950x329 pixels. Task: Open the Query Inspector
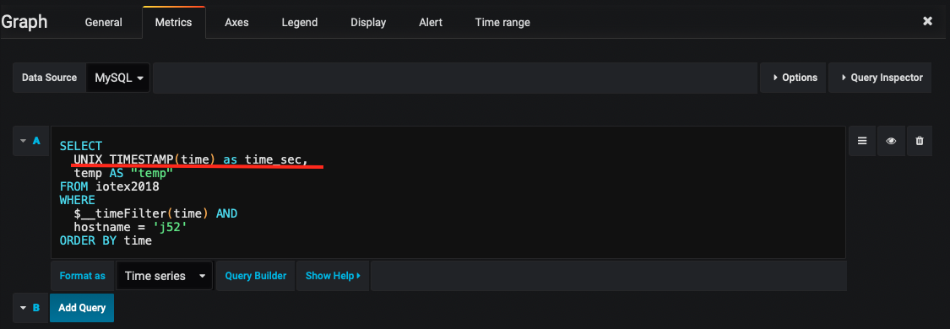tap(880, 78)
